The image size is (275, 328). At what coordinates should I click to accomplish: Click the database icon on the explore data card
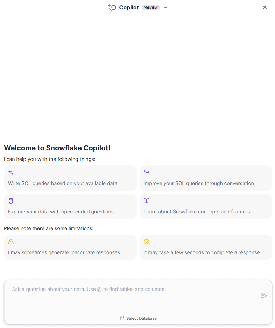[10, 200]
